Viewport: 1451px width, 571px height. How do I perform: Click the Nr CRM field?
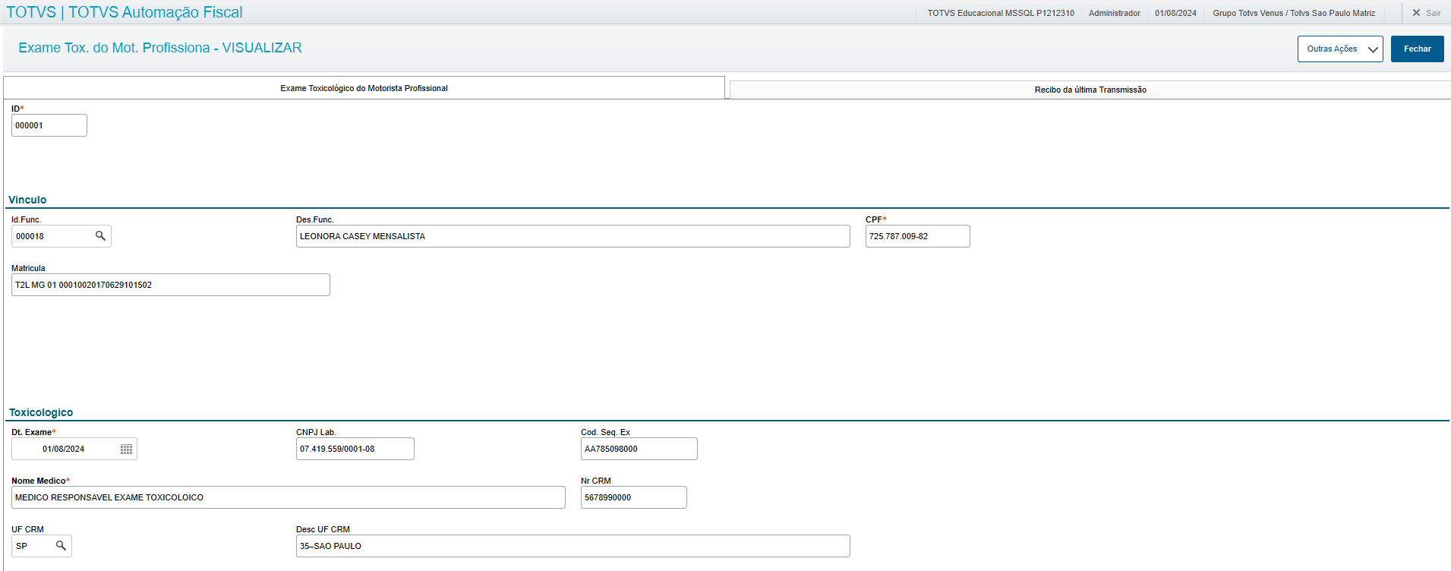[633, 497]
